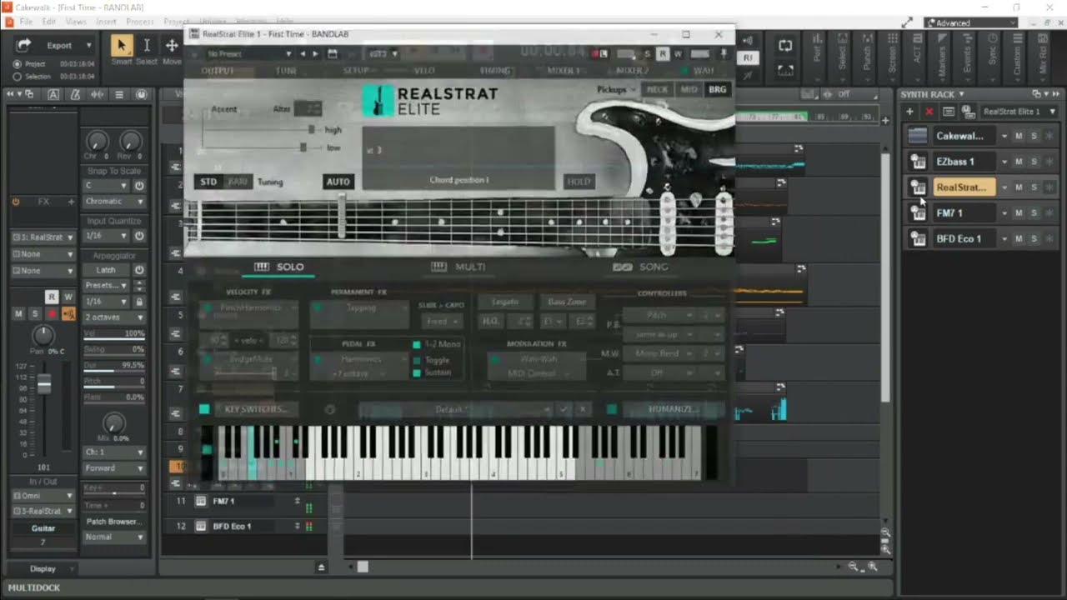Screen dimensions: 1067x600
Task: Switch to the SOLO tab
Action: 280,267
